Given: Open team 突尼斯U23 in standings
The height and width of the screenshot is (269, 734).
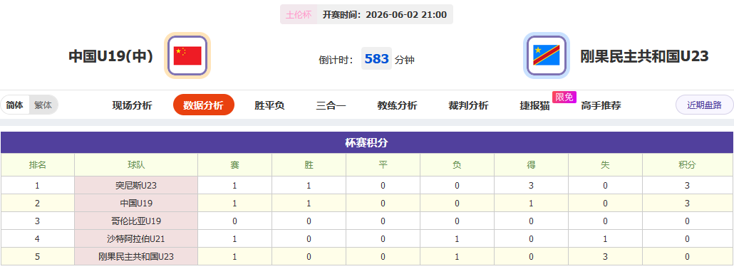Looking at the screenshot, I should 136,186.
